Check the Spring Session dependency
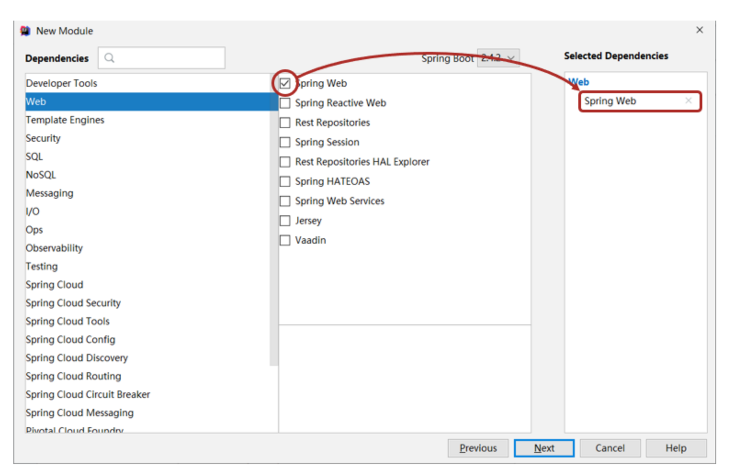This screenshot has width=751, height=474. point(285,142)
